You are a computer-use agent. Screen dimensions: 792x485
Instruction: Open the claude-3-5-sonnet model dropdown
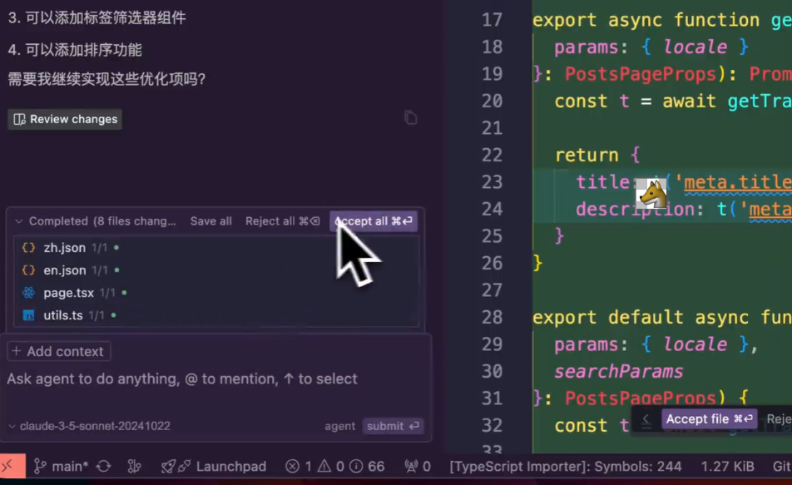(x=88, y=426)
